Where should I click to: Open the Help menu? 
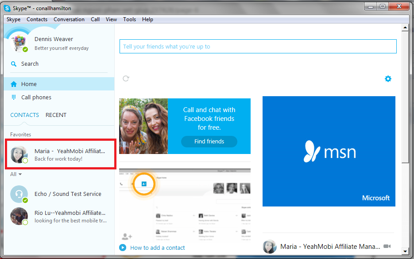tap(147, 19)
